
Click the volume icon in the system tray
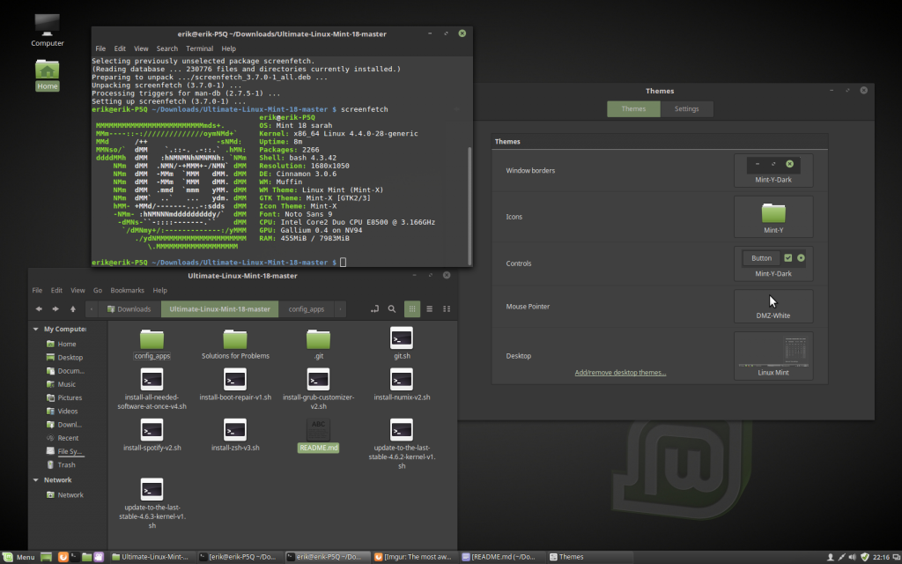tap(854, 556)
